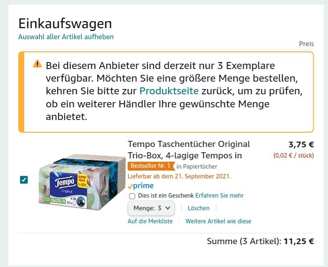Image resolution: width=328 pixels, height=267 pixels.
Task: Uncheck the item selection checkbox beside product image
Action: coord(24,180)
